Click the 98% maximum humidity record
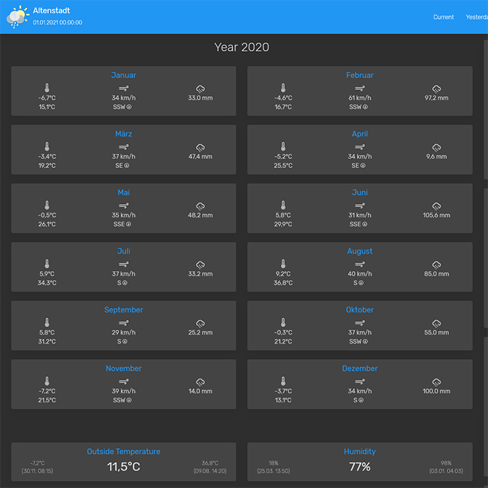This screenshot has width=488, height=488. [446, 463]
